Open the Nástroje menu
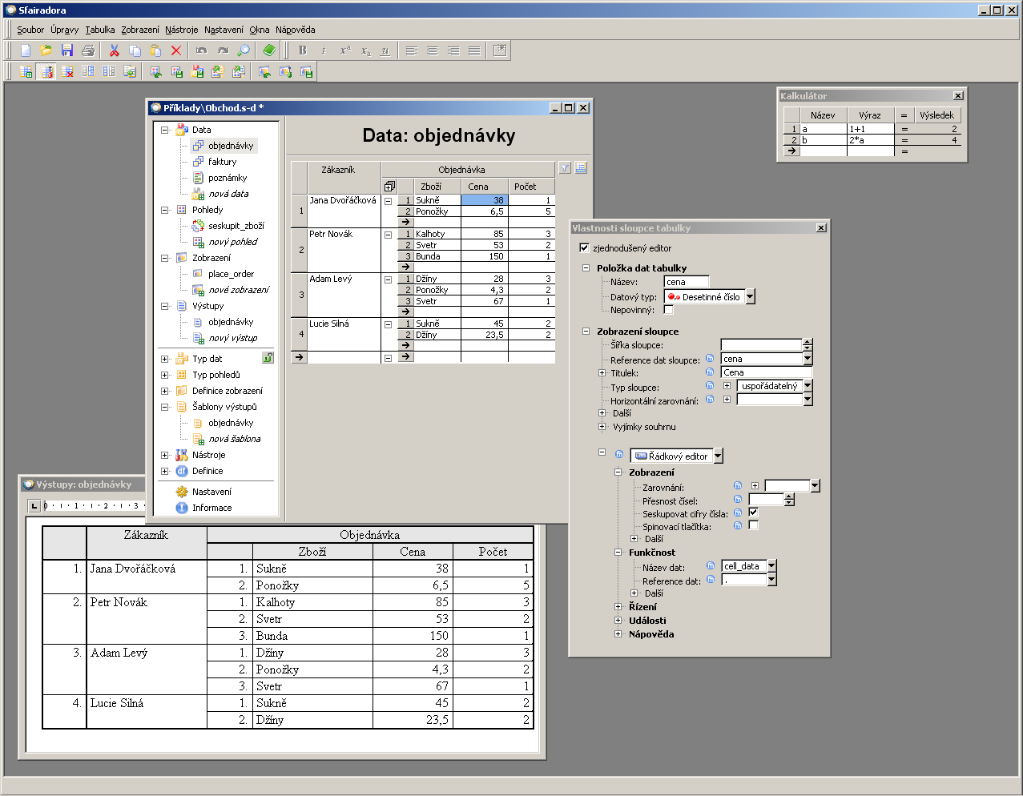The height and width of the screenshot is (796, 1023). click(x=181, y=30)
